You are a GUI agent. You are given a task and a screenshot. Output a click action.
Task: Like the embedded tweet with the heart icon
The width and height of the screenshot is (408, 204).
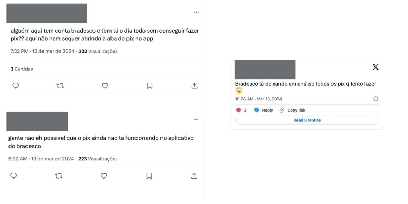pos(239,110)
